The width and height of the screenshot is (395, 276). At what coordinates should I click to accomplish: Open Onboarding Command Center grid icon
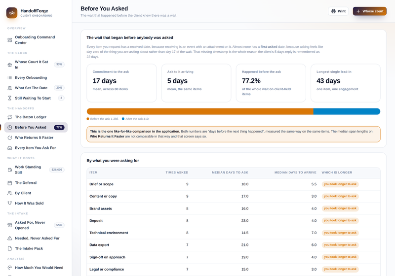pyautogui.click(x=9, y=40)
